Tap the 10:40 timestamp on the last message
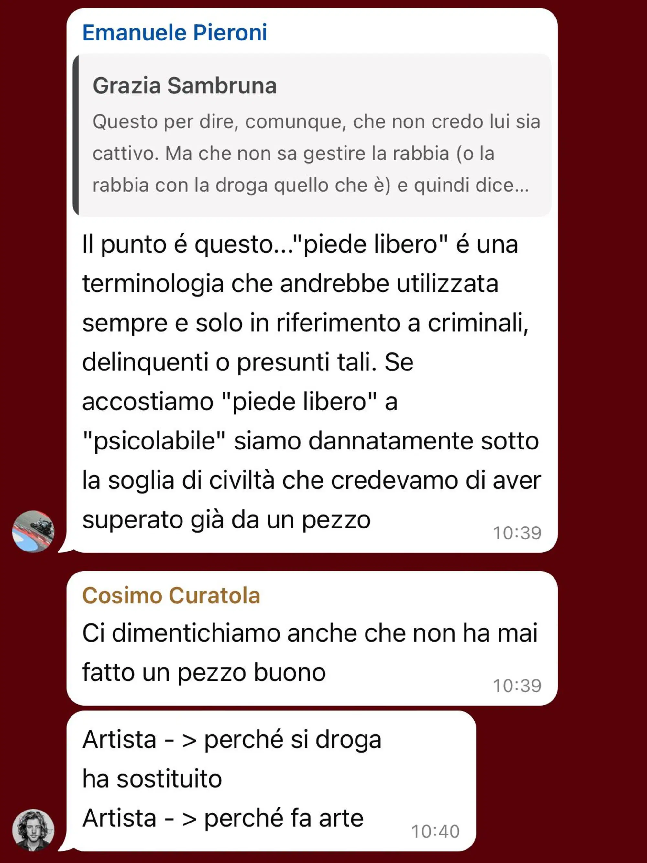 pyautogui.click(x=435, y=831)
